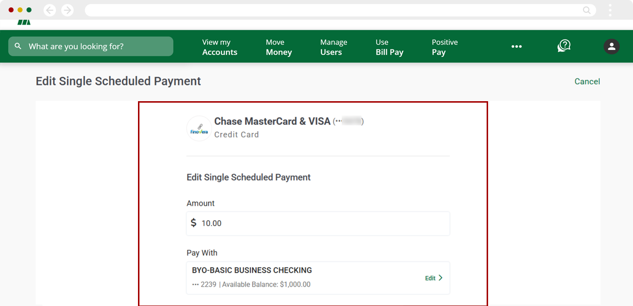633x306 pixels.
Task: Click the 'What are you looking for?' search box
Action: coord(90,46)
